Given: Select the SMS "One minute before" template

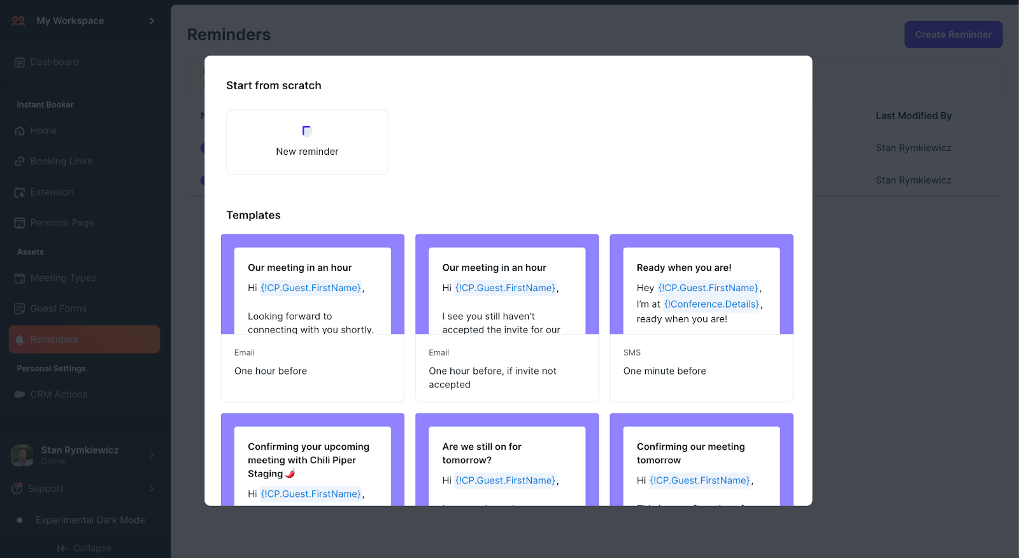Looking at the screenshot, I should tap(701, 317).
